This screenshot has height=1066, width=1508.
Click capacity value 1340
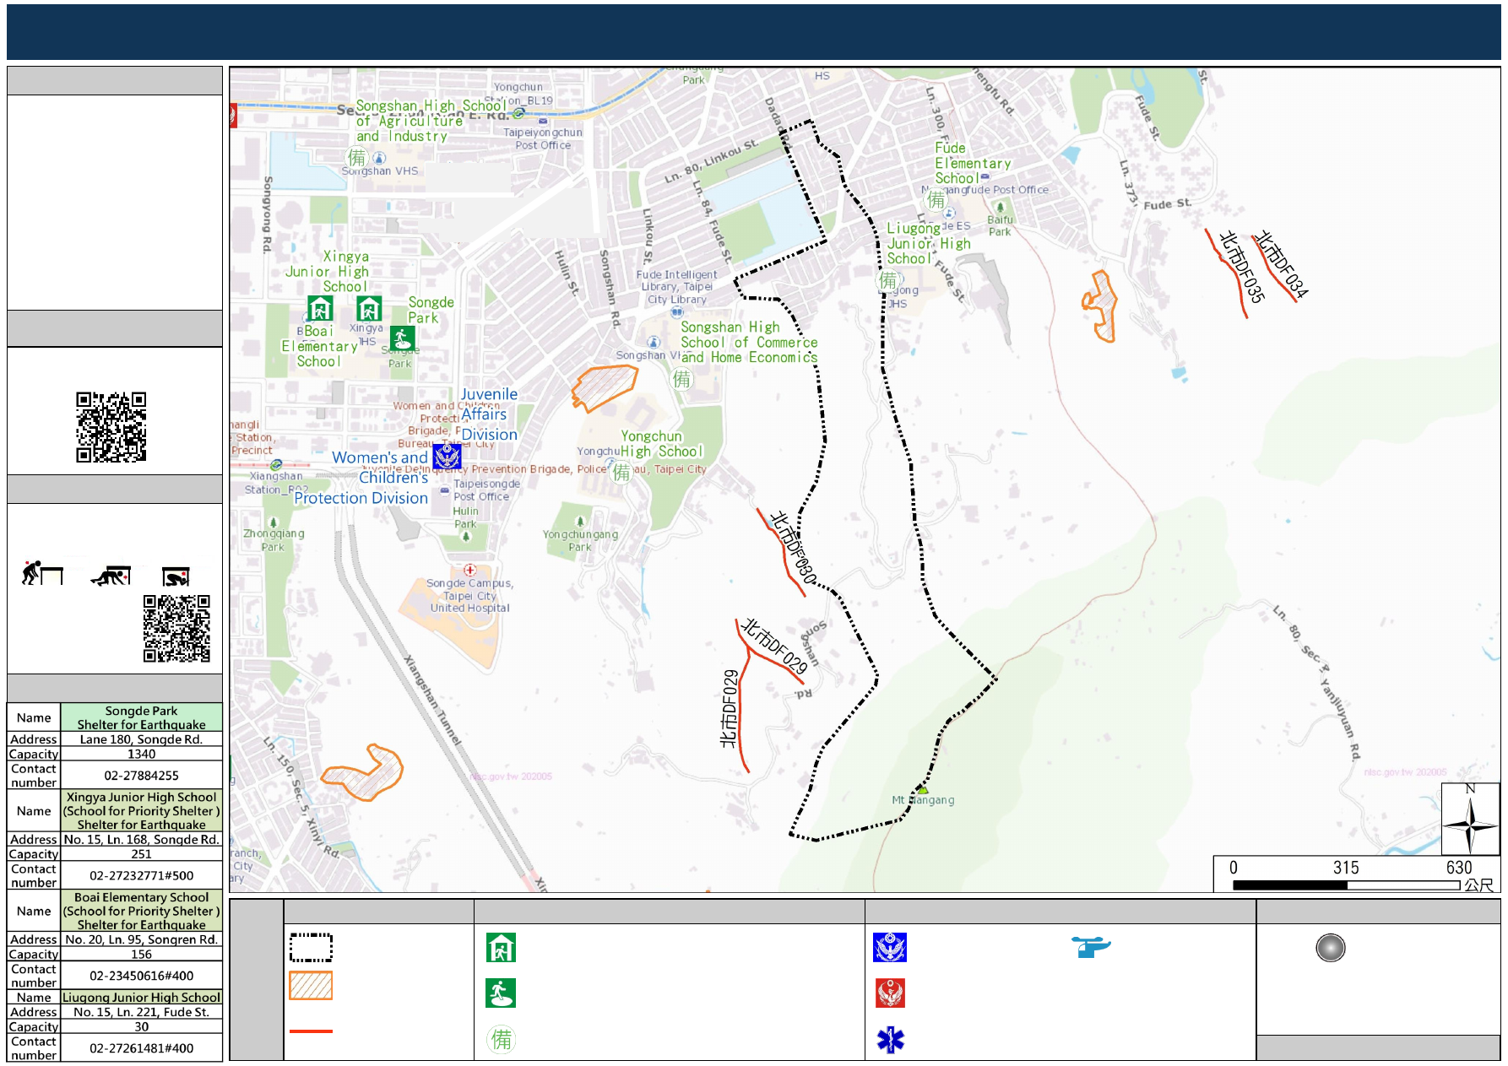pos(141,754)
